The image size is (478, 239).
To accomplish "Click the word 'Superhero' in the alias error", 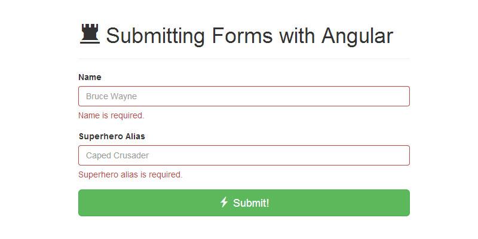I will (x=97, y=174).
